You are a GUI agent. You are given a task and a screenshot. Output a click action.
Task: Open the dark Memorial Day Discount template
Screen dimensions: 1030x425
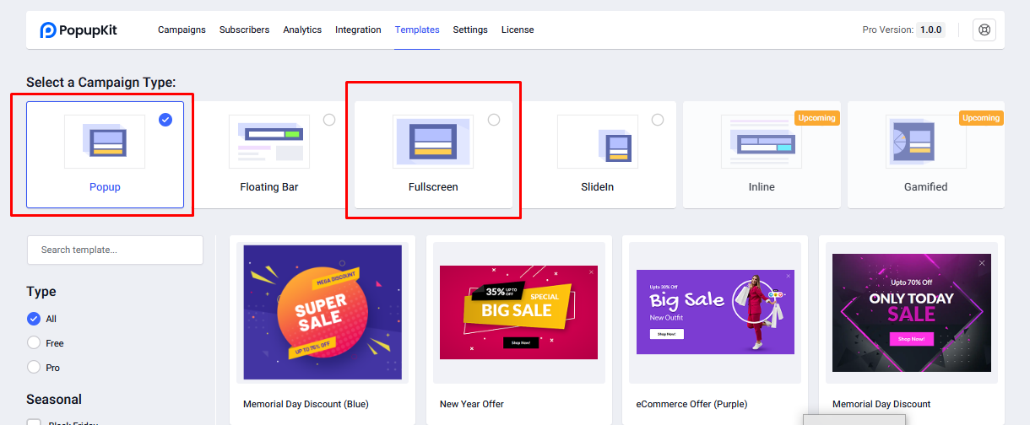tap(912, 312)
